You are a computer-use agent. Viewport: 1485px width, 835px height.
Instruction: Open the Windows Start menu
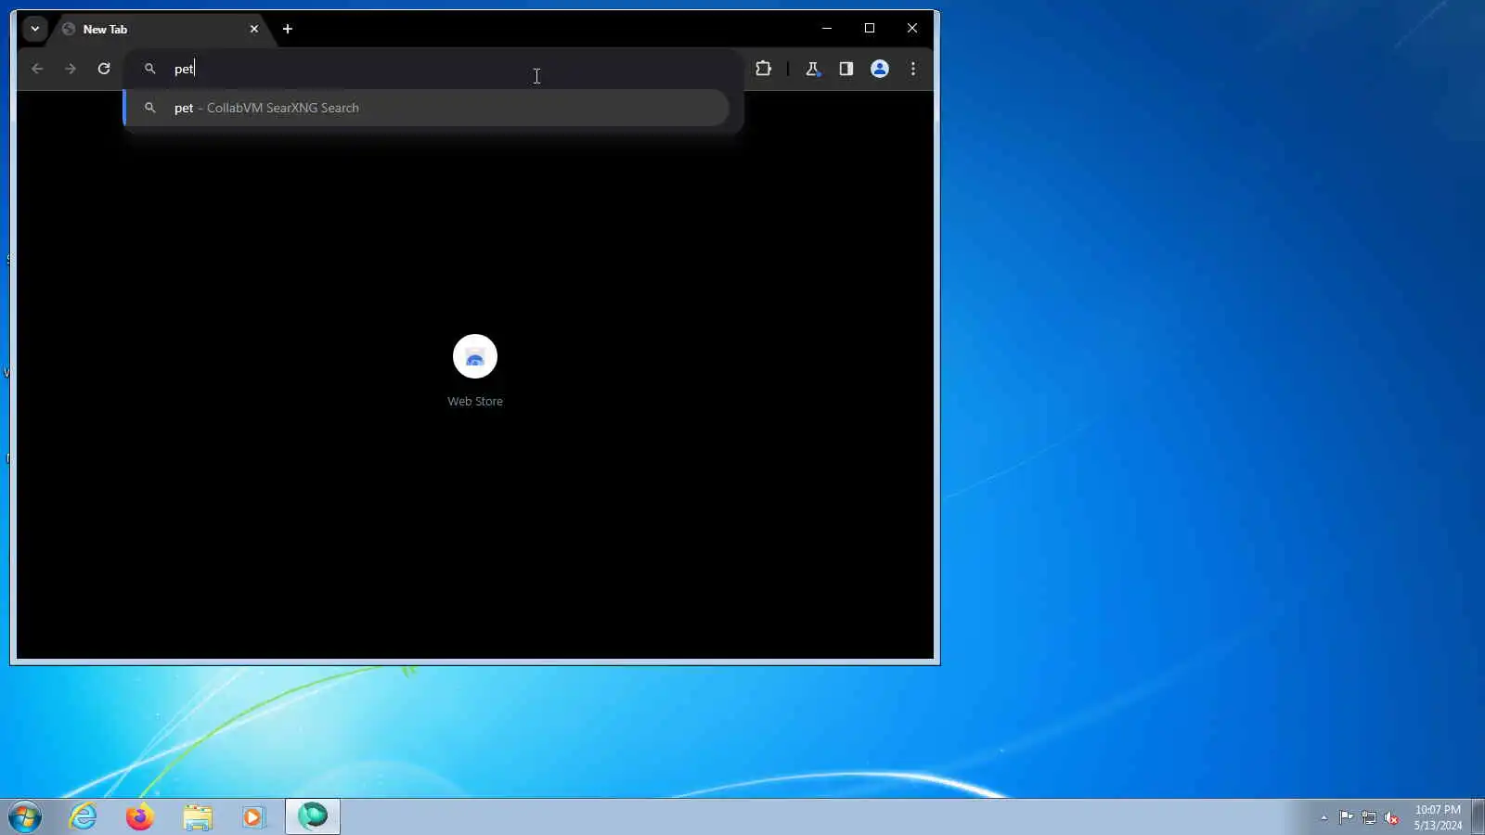[x=25, y=817]
